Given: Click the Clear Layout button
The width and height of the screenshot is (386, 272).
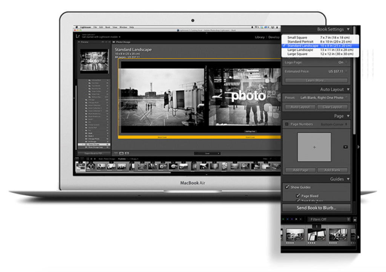Looking at the screenshot, I should [332, 107].
